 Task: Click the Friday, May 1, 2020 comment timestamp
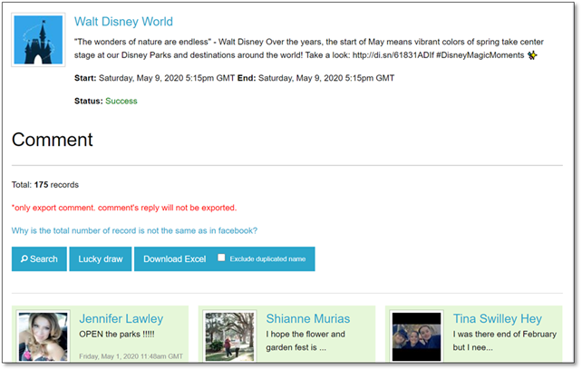(x=131, y=356)
